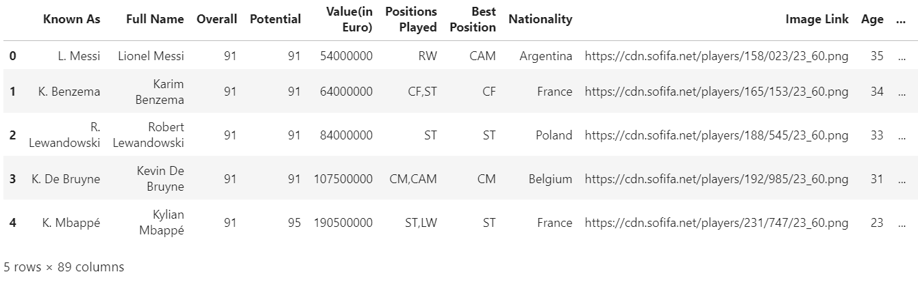Click the 'Age' column header

click(872, 19)
